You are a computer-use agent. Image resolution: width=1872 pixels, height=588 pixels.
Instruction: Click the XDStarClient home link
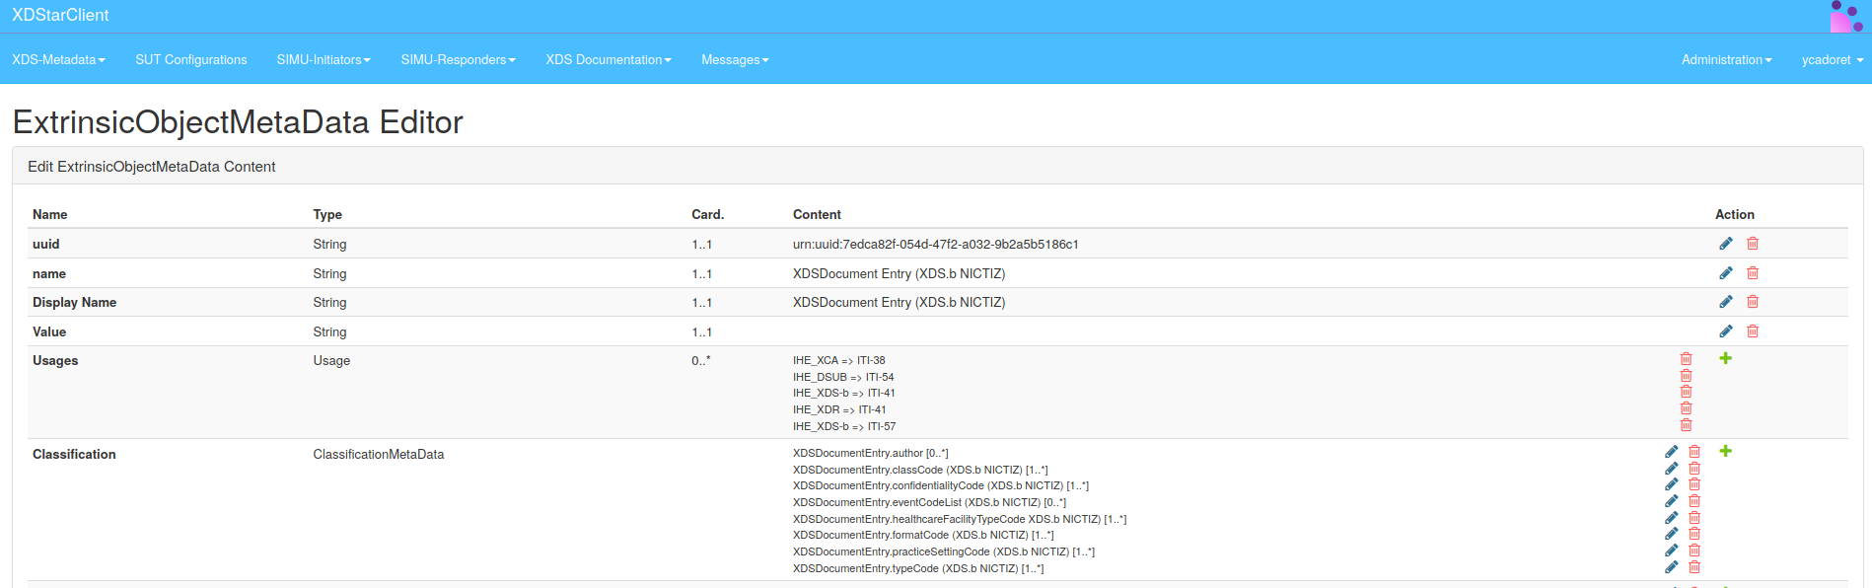click(60, 15)
